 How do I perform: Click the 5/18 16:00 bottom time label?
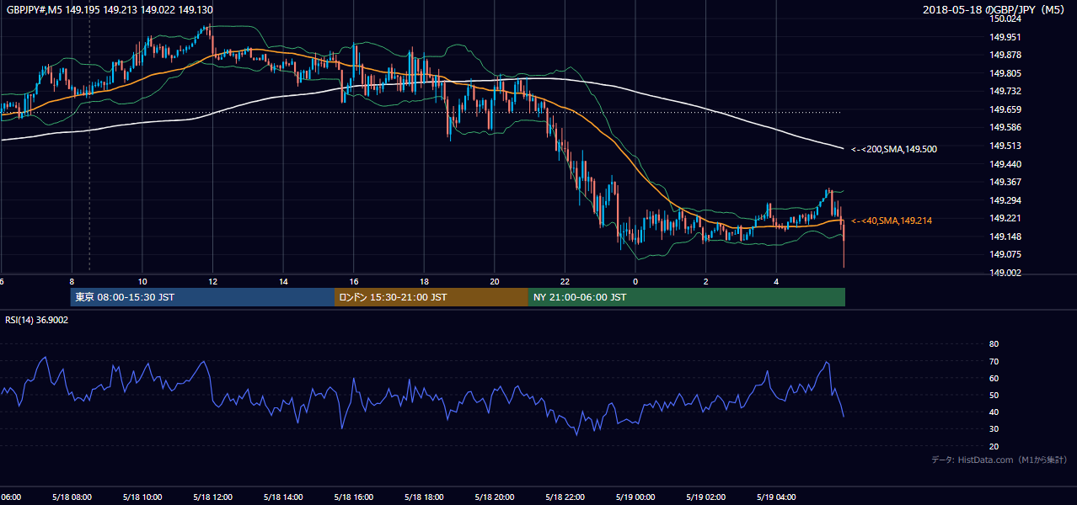(354, 497)
